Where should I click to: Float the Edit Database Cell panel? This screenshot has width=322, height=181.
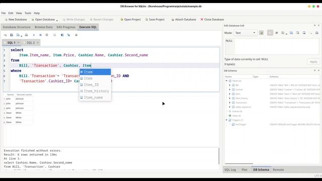point(314,26)
